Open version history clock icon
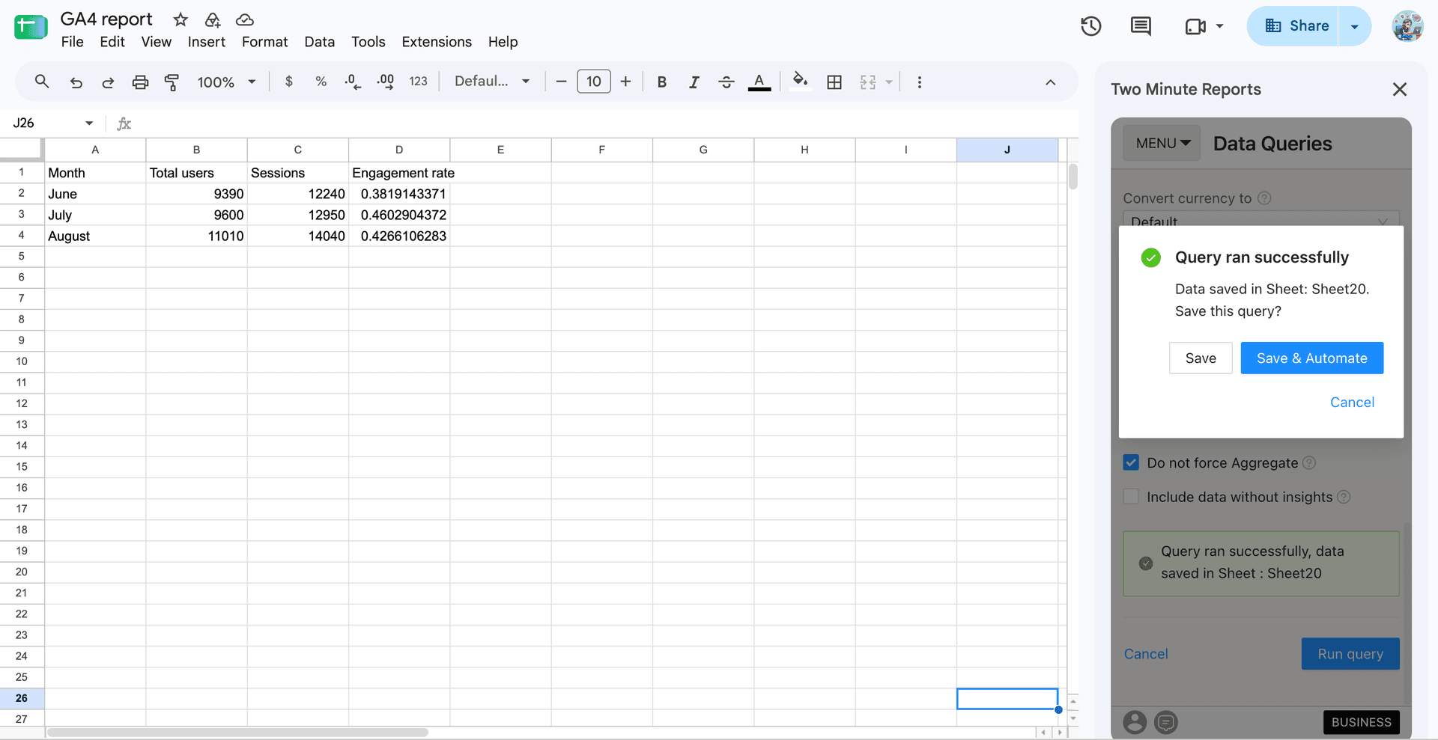1438x740 pixels. (1090, 26)
